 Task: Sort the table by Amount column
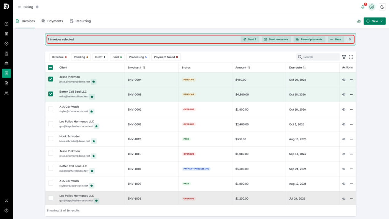coord(243,68)
